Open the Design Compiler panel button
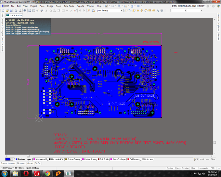The height and width of the screenshot is (177, 221). coord(182,168)
